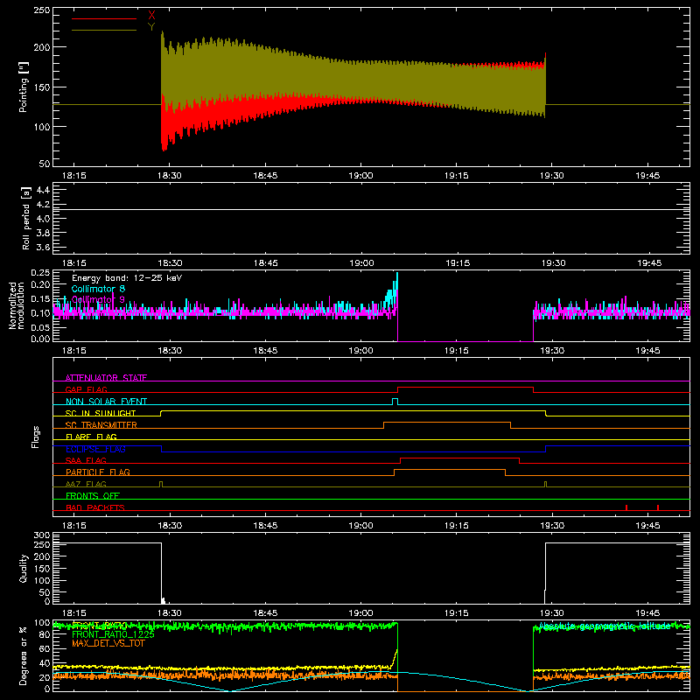
Task: Click the '0.25' tick on modulation axis
Action: 40,273
